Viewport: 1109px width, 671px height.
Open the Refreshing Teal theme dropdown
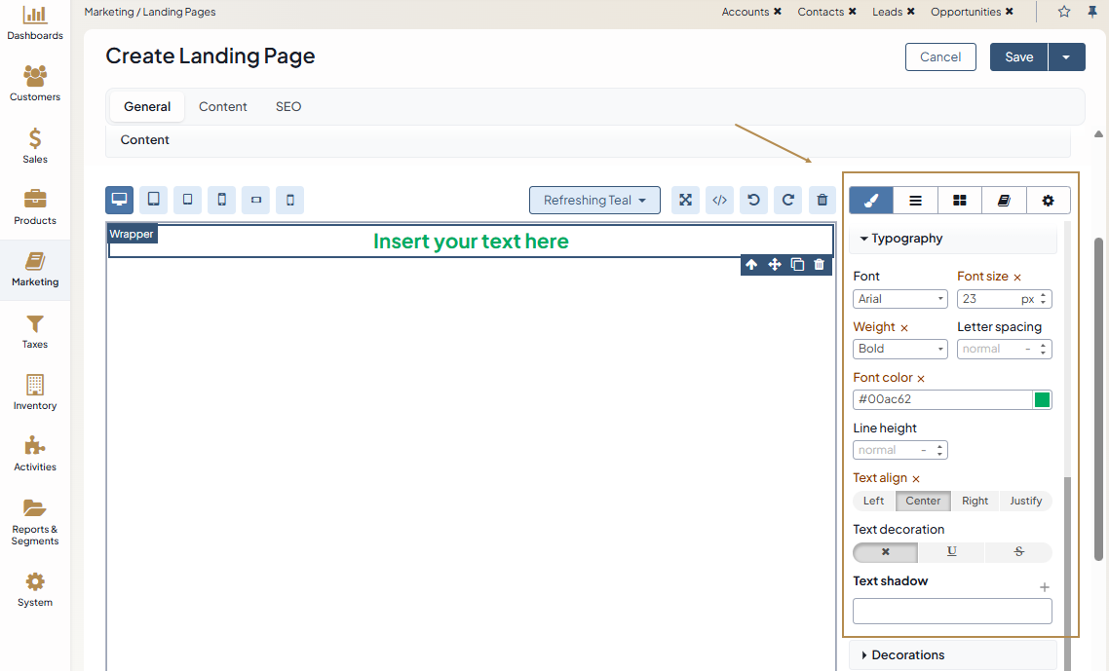(x=594, y=201)
